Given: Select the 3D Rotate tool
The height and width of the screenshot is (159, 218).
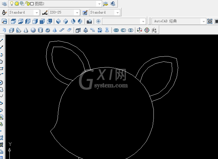Looking at the screenshot, I should pos(147,30).
